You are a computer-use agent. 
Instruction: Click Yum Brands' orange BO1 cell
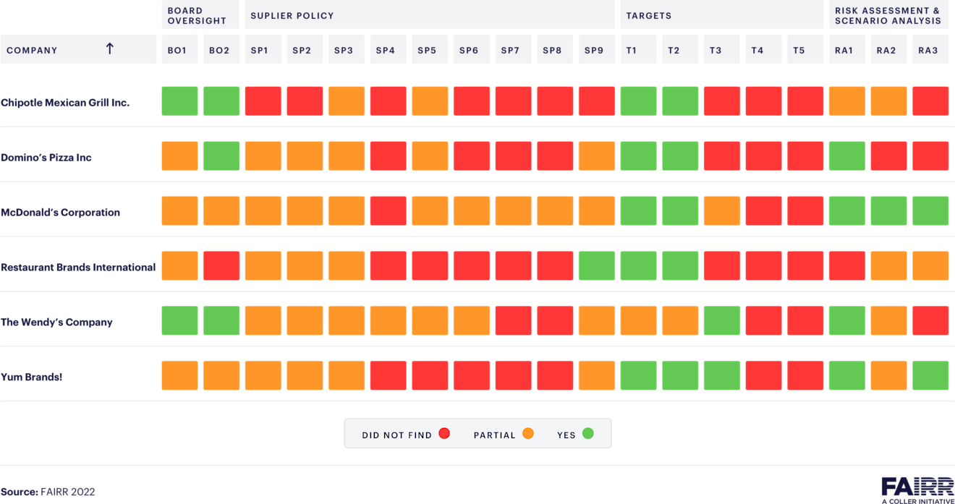[x=179, y=376]
